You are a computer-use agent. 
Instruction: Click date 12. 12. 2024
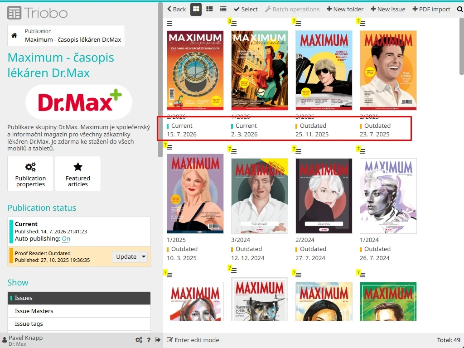(x=248, y=258)
